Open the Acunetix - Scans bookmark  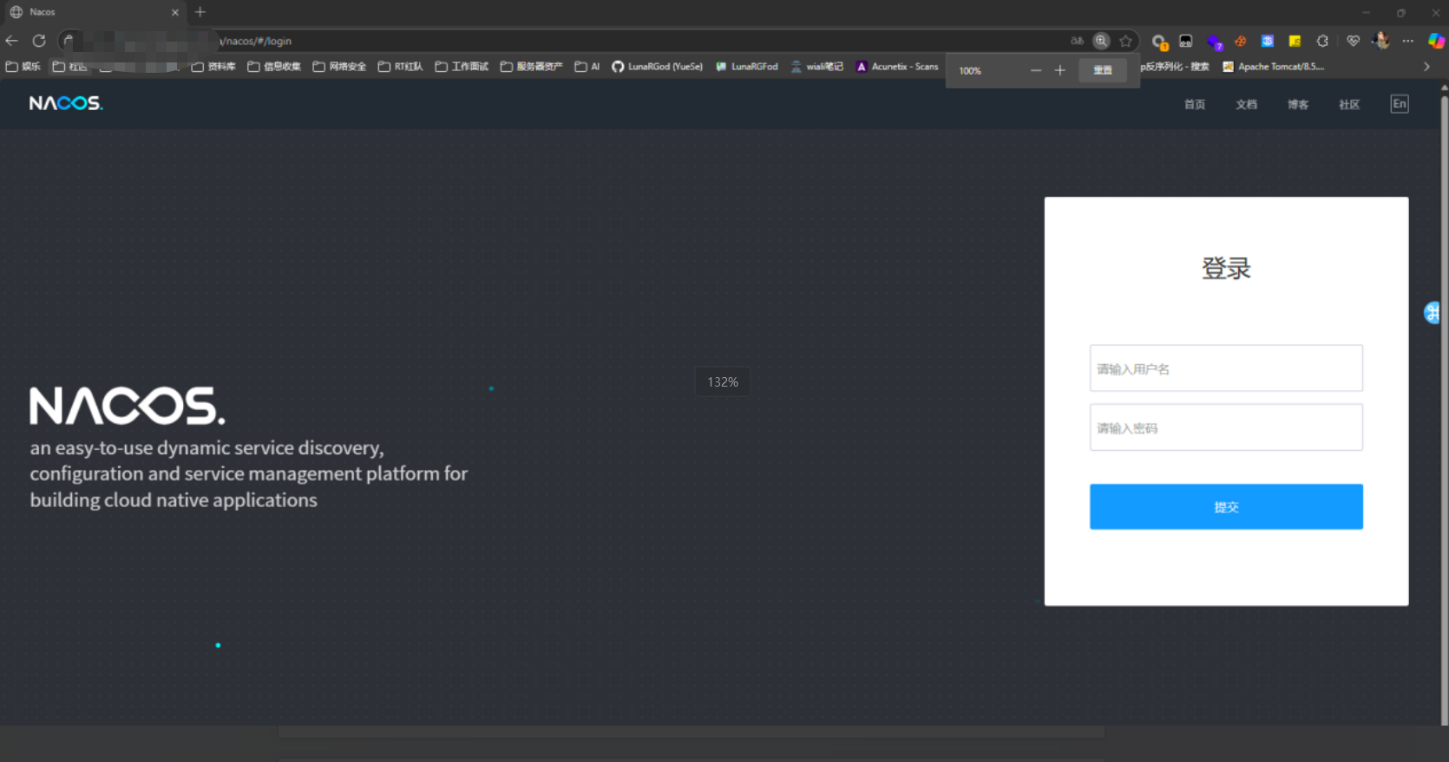(x=897, y=67)
